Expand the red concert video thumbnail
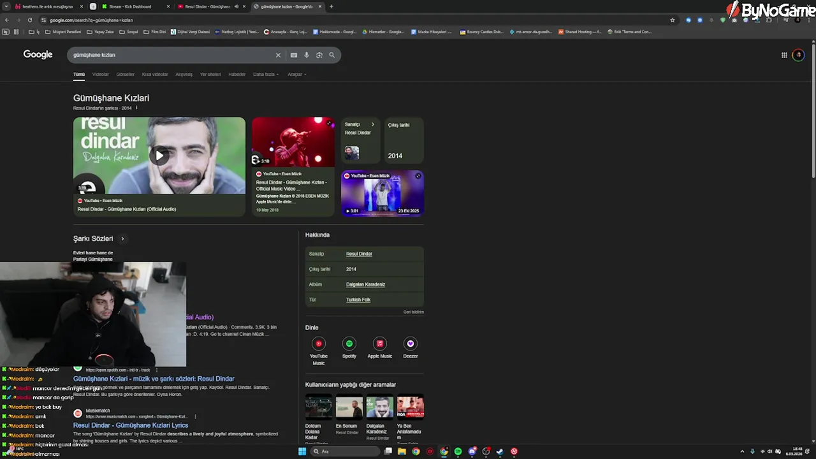Screen dimensions: 816x459 329,122
